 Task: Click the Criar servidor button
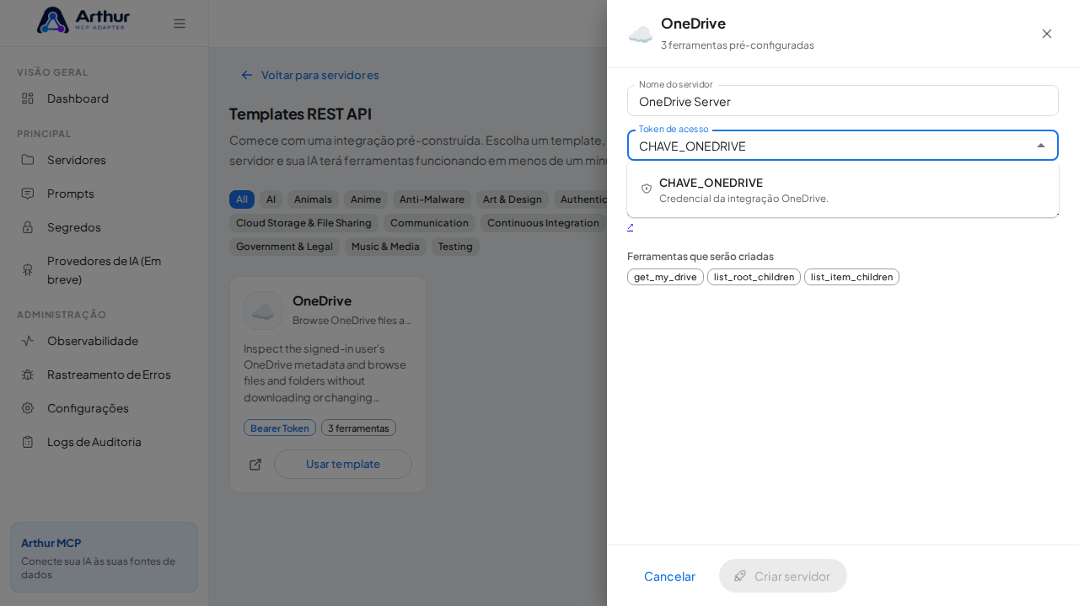(783, 576)
